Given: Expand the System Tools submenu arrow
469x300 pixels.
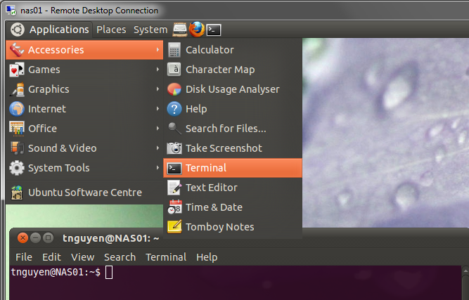Looking at the screenshot, I should point(158,168).
